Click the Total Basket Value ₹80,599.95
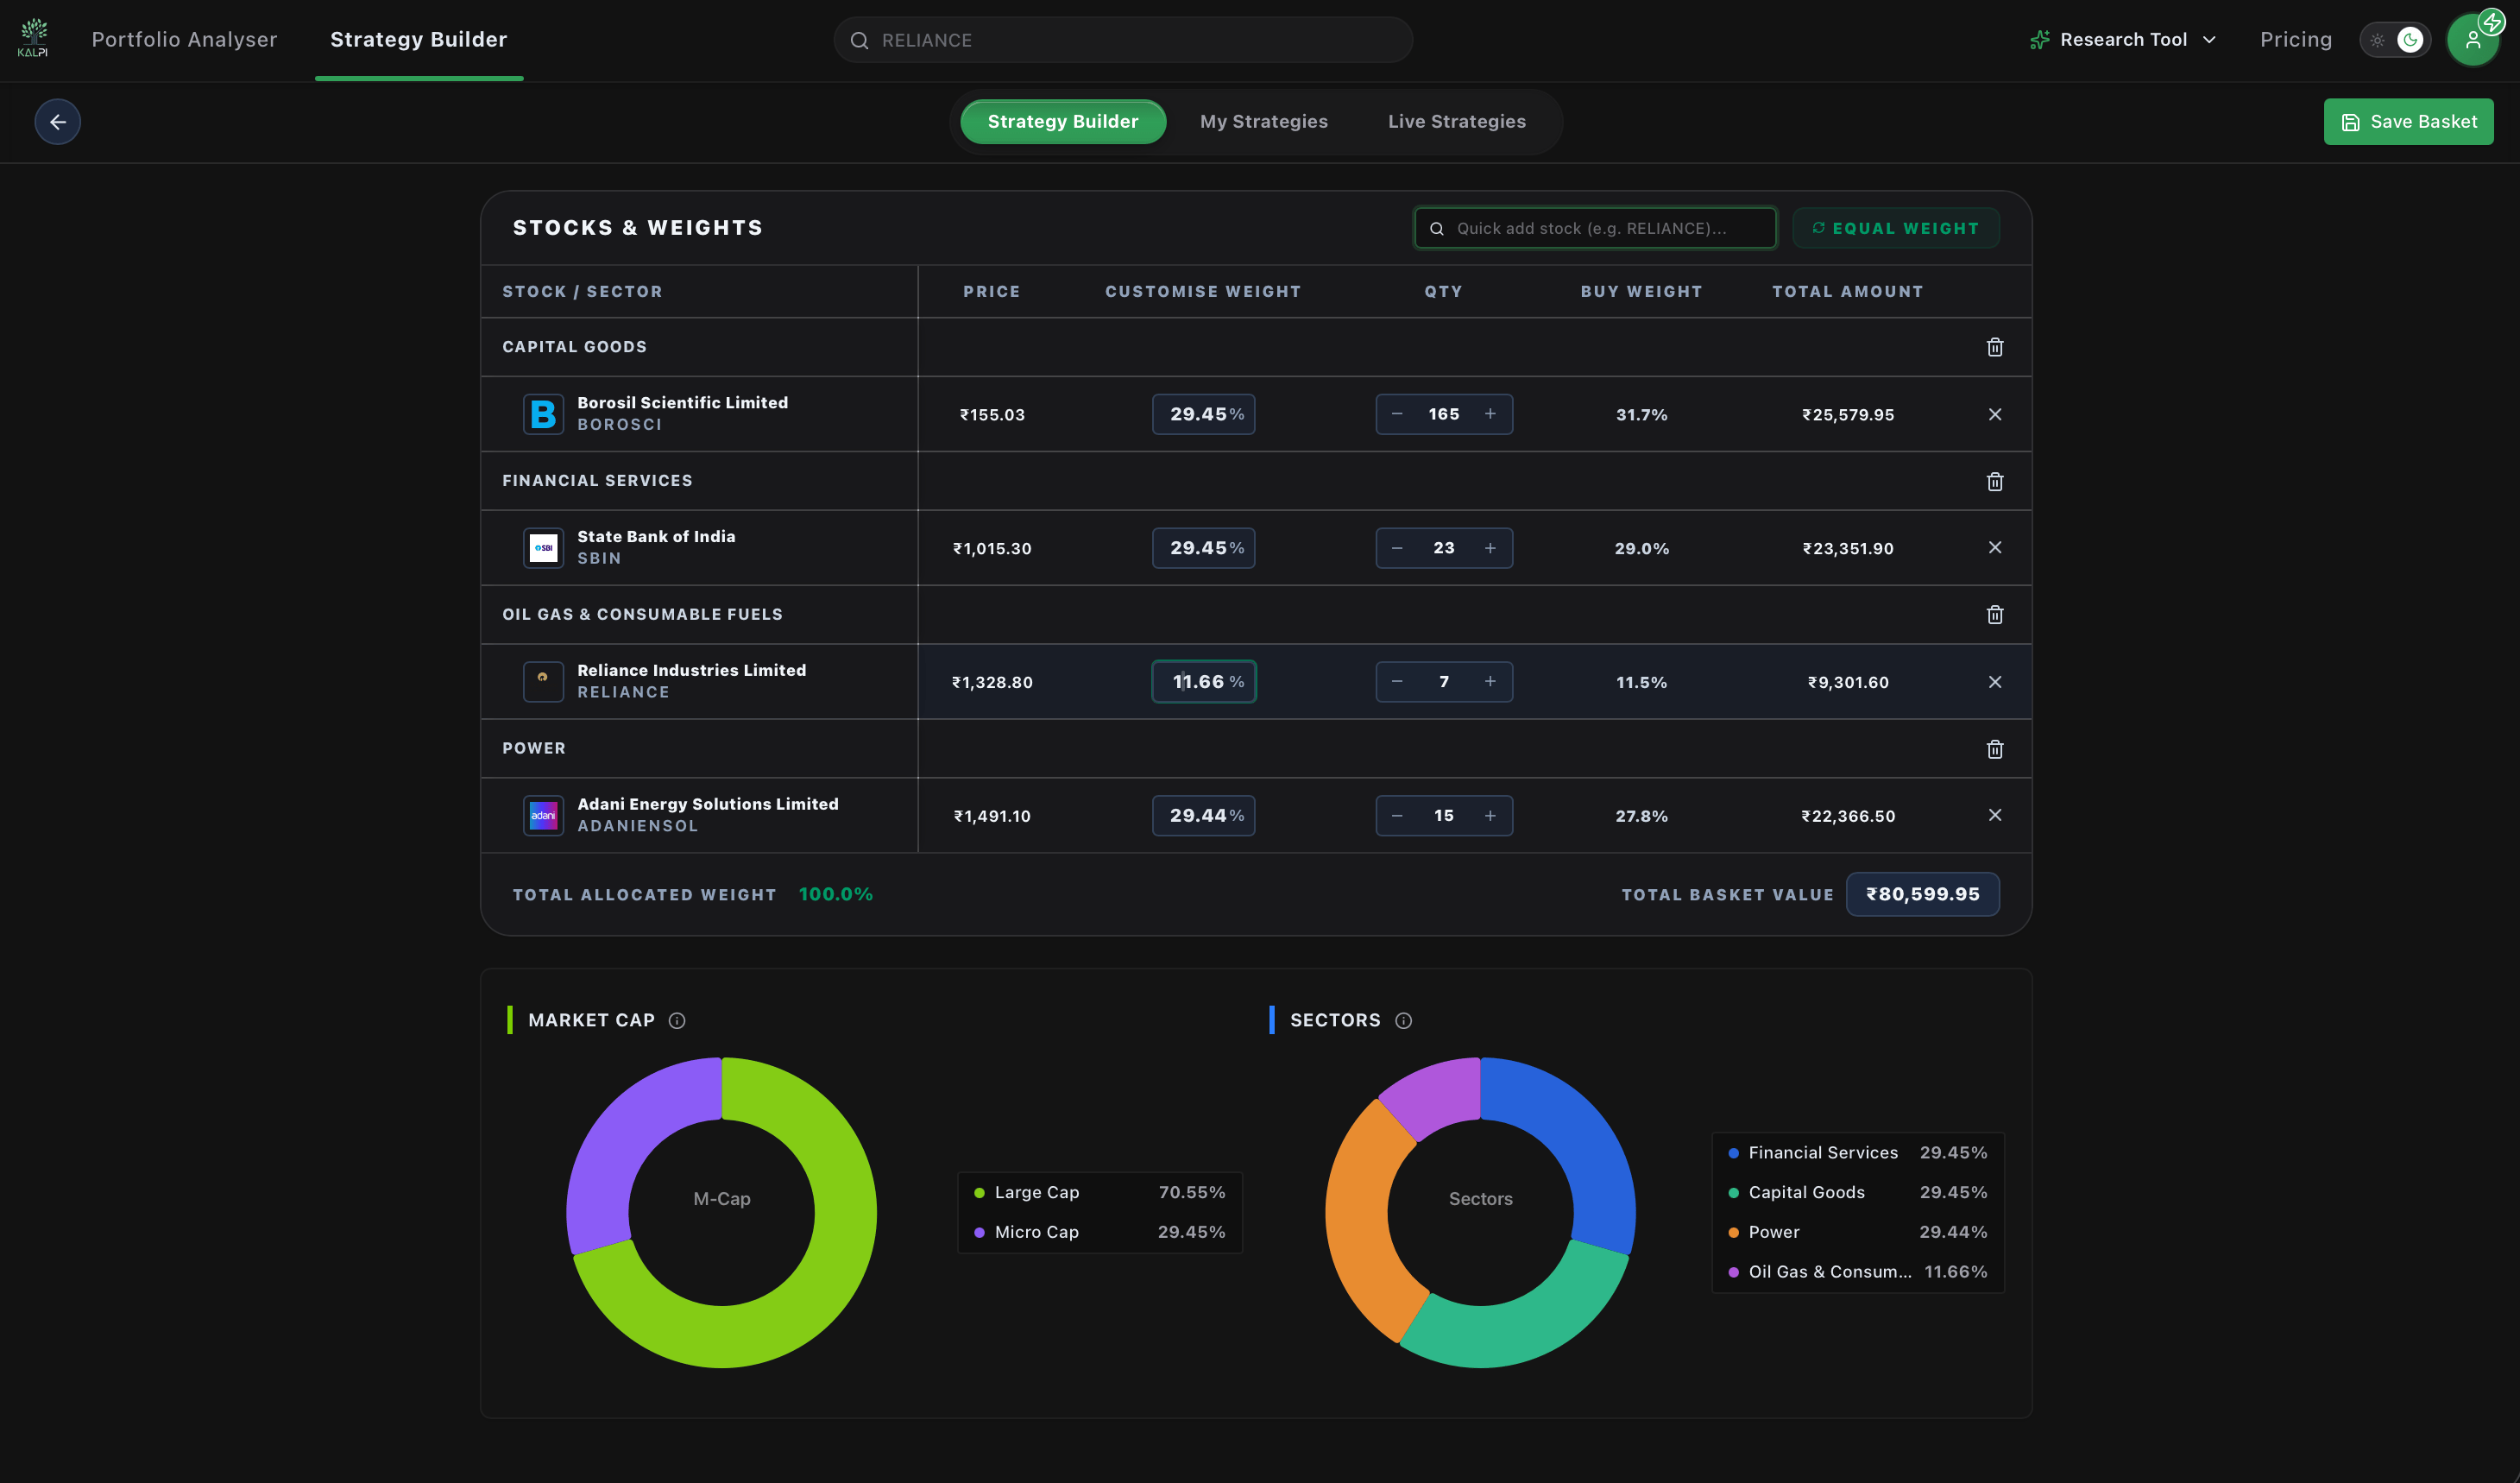The width and height of the screenshot is (2520, 1483). pos(1922,894)
